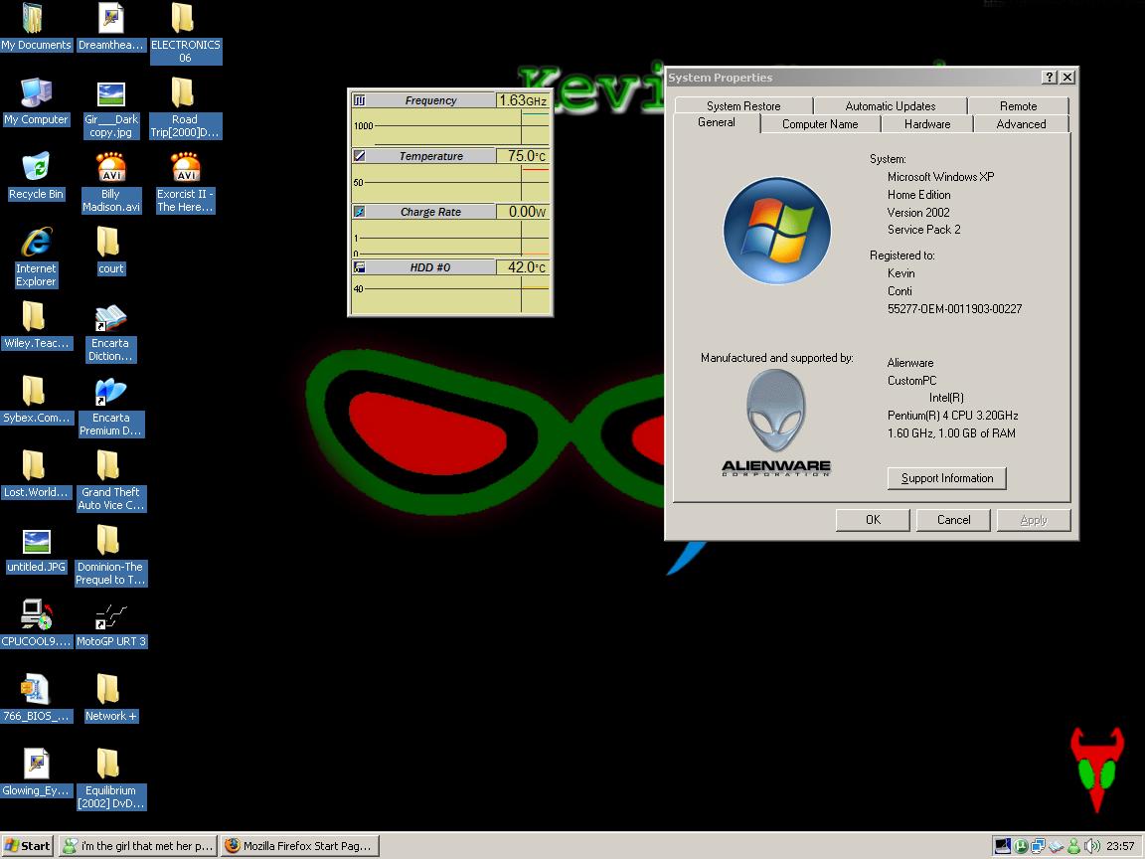The width and height of the screenshot is (1145, 859).
Task: Click the Encarta book tray icon
Action: 1056,847
